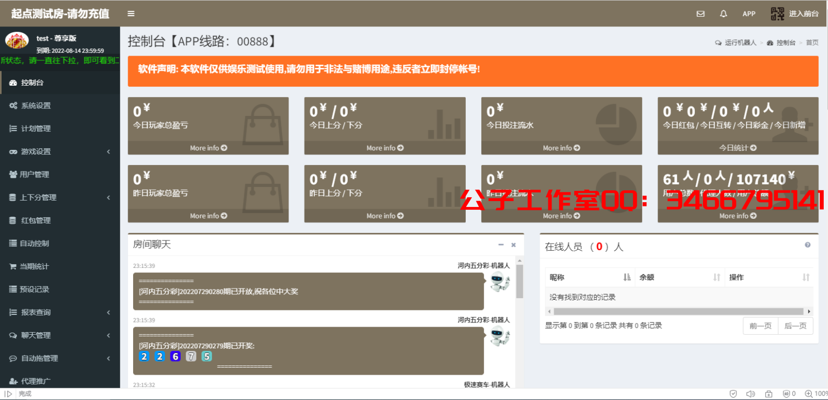Click chat icon beside 聊天管理
The image size is (828, 400).
pos(13,335)
